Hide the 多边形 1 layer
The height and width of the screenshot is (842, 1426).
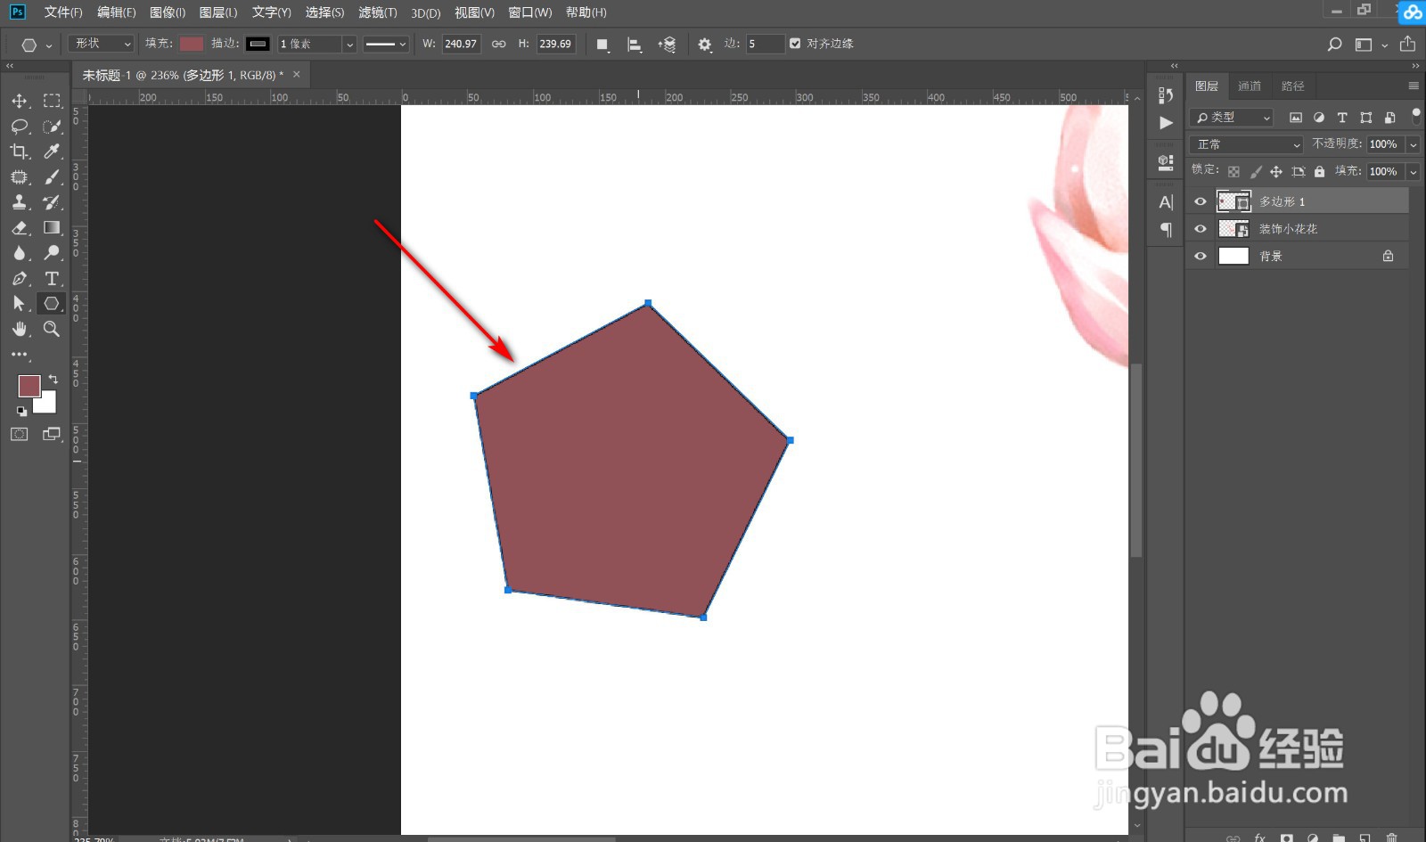point(1201,201)
